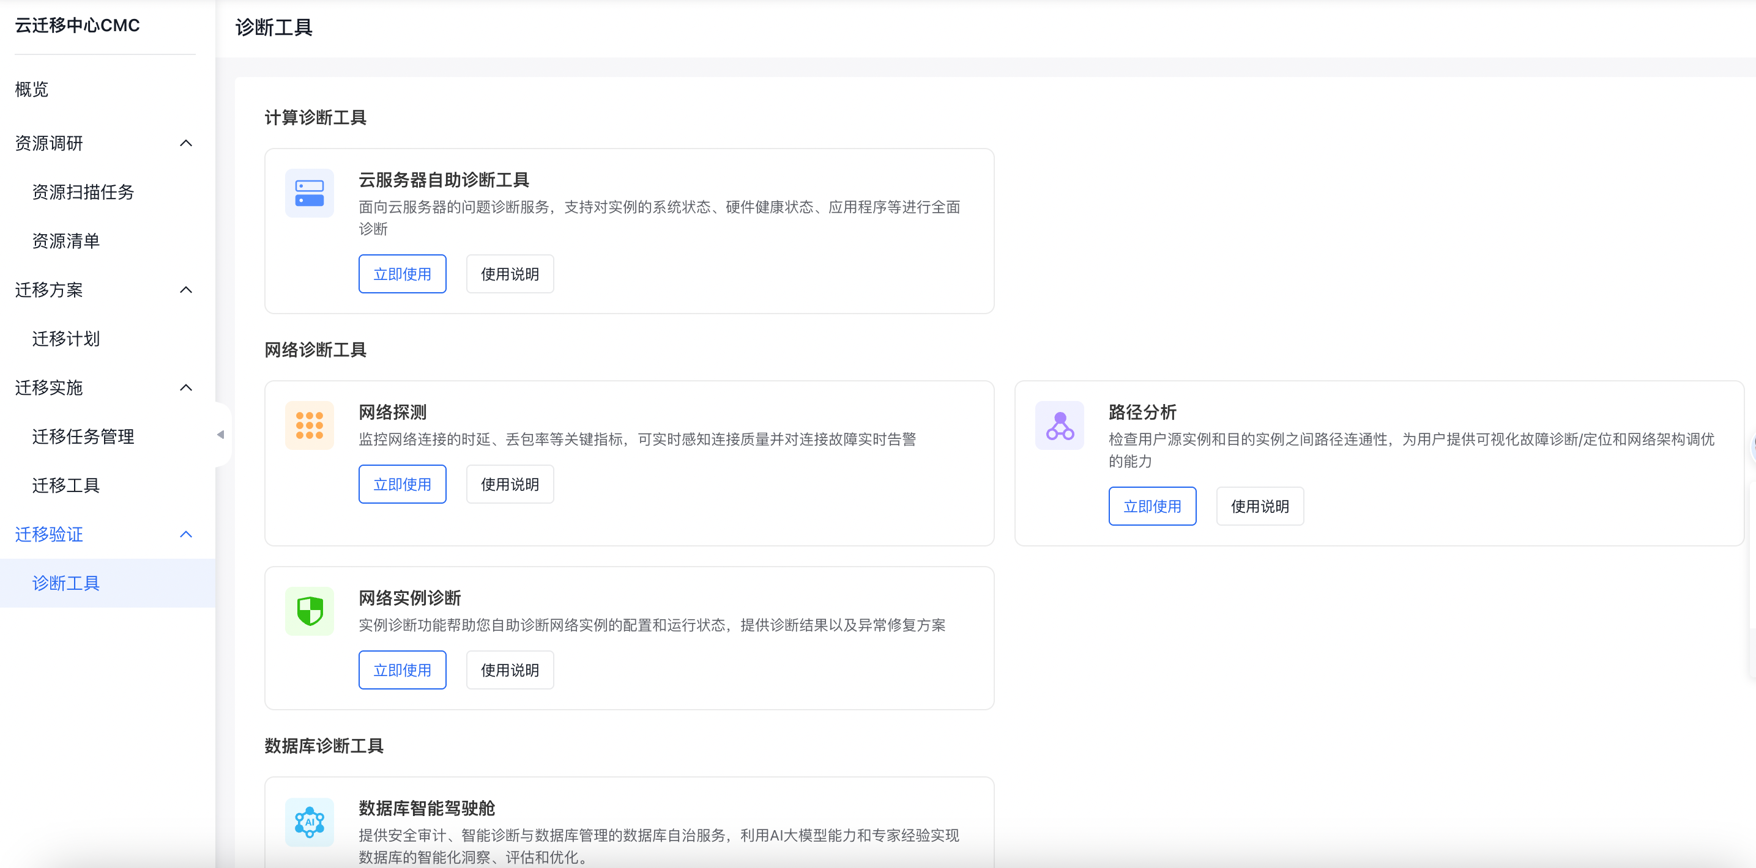Click the orange 网络探测 dots icon
1756x868 pixels.
(309, 425)
